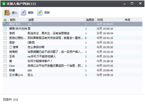Select the nickname 陈健
Screen dimensions: 145x108
(12, 70)
